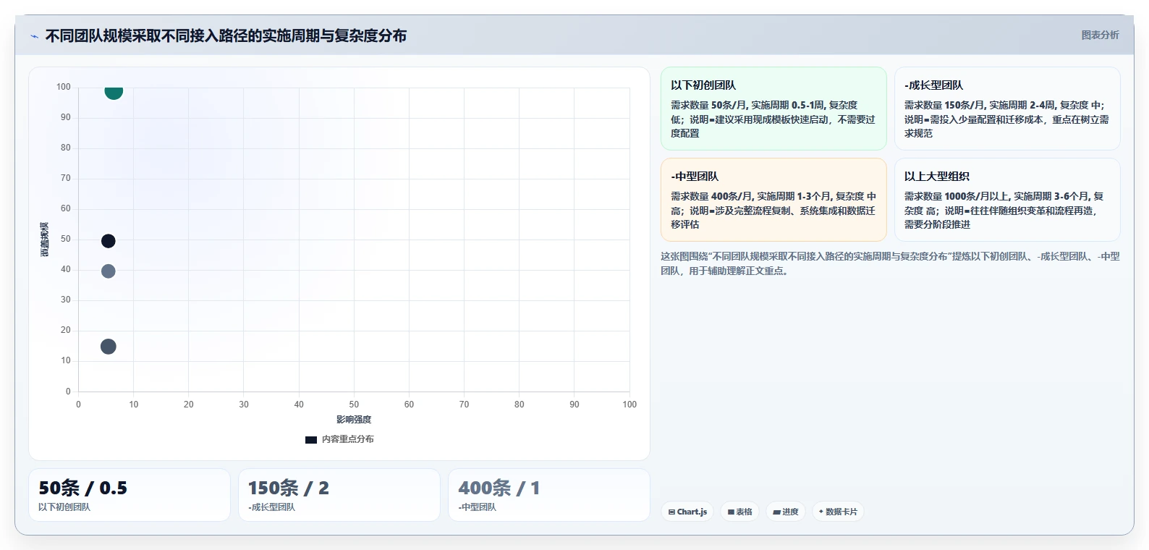The width and height of the screenshot is (1149, 550).
Task: Click the lightning icon beside the chart title
Action: pyautogui.click(x=34, y=36)
